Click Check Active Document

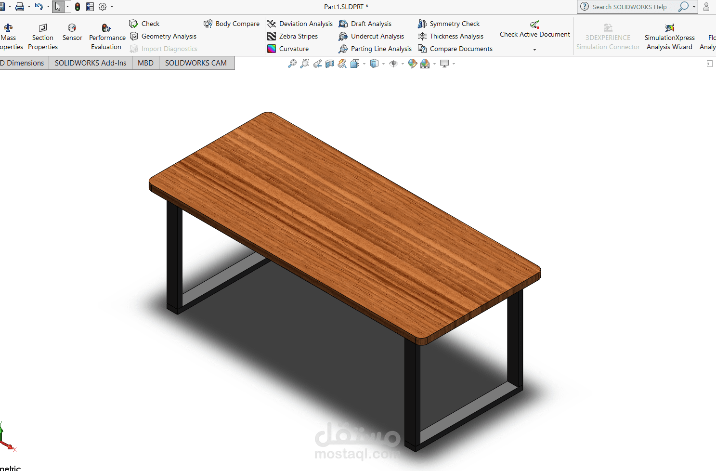click(534, 29)
